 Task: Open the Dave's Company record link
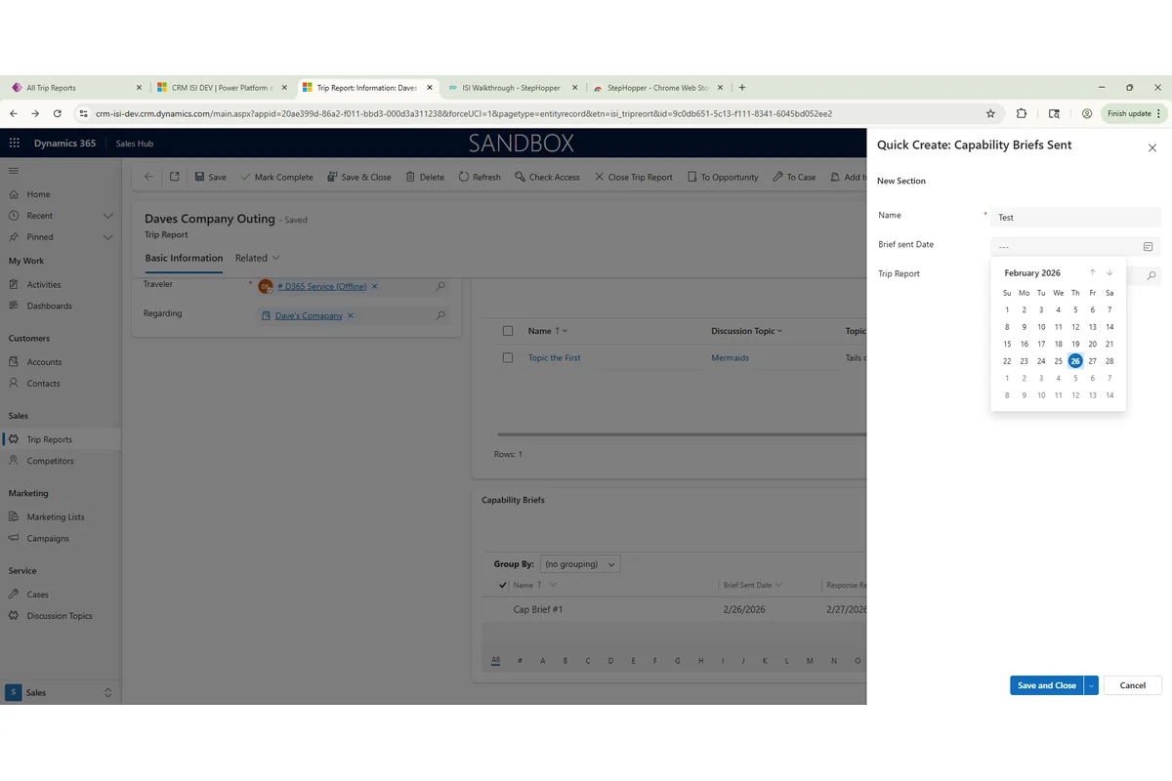tap(310, 315)
